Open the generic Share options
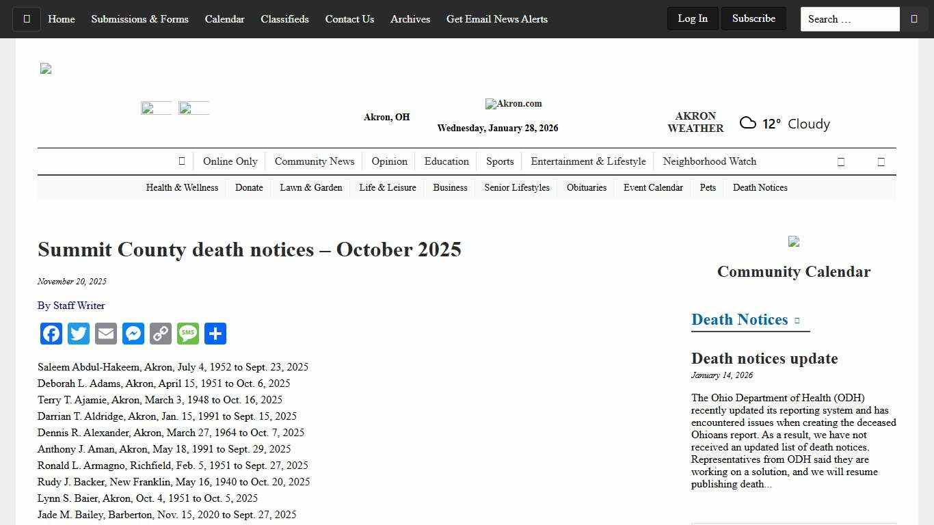Screen dimensions: 934x525 click(x=215, y=334)
